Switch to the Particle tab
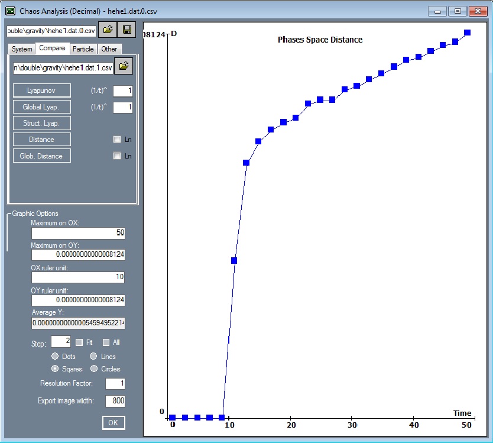Screen dimensions: 493x443 click(83, 48)
